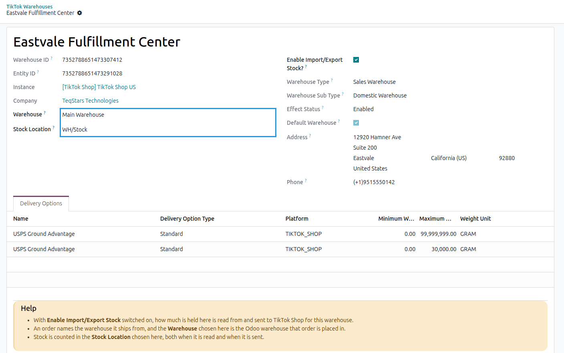Click GRAM in the 30,000.00 row
This screenshot has width=564, height=353.
click(x=468, y=249)
